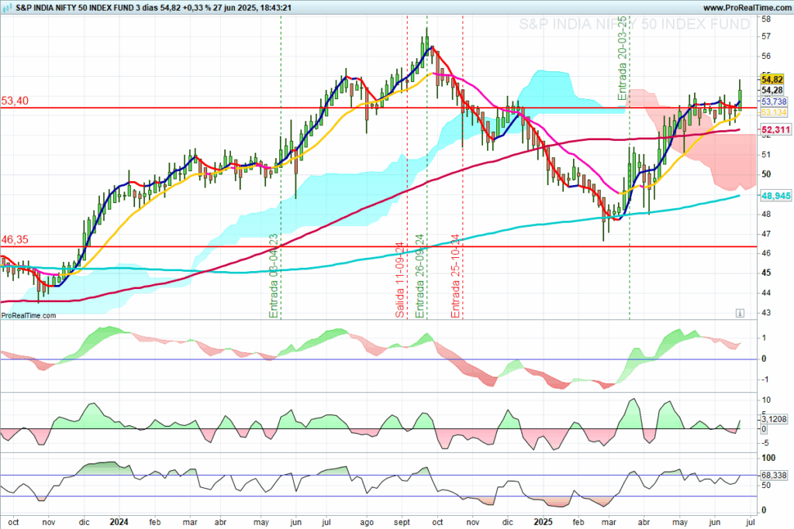Click the ago month label
Viewport: 794px width, 529px height.
pyautogui.click(x=367, y=523)
